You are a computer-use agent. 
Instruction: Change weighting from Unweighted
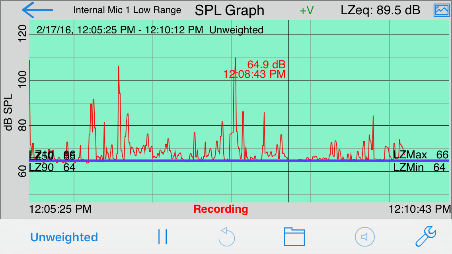coord(64,237)
